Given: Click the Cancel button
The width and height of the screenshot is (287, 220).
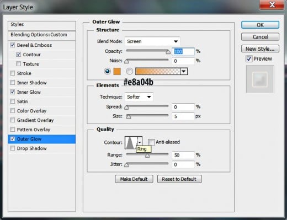Looking at the screenshot, I should click(260, 37).
